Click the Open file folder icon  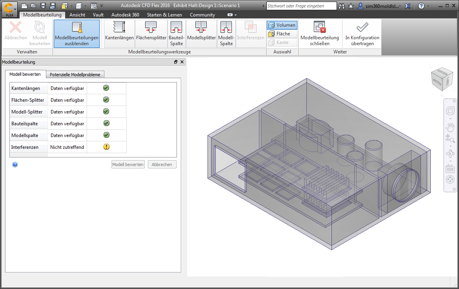[34, 5]
